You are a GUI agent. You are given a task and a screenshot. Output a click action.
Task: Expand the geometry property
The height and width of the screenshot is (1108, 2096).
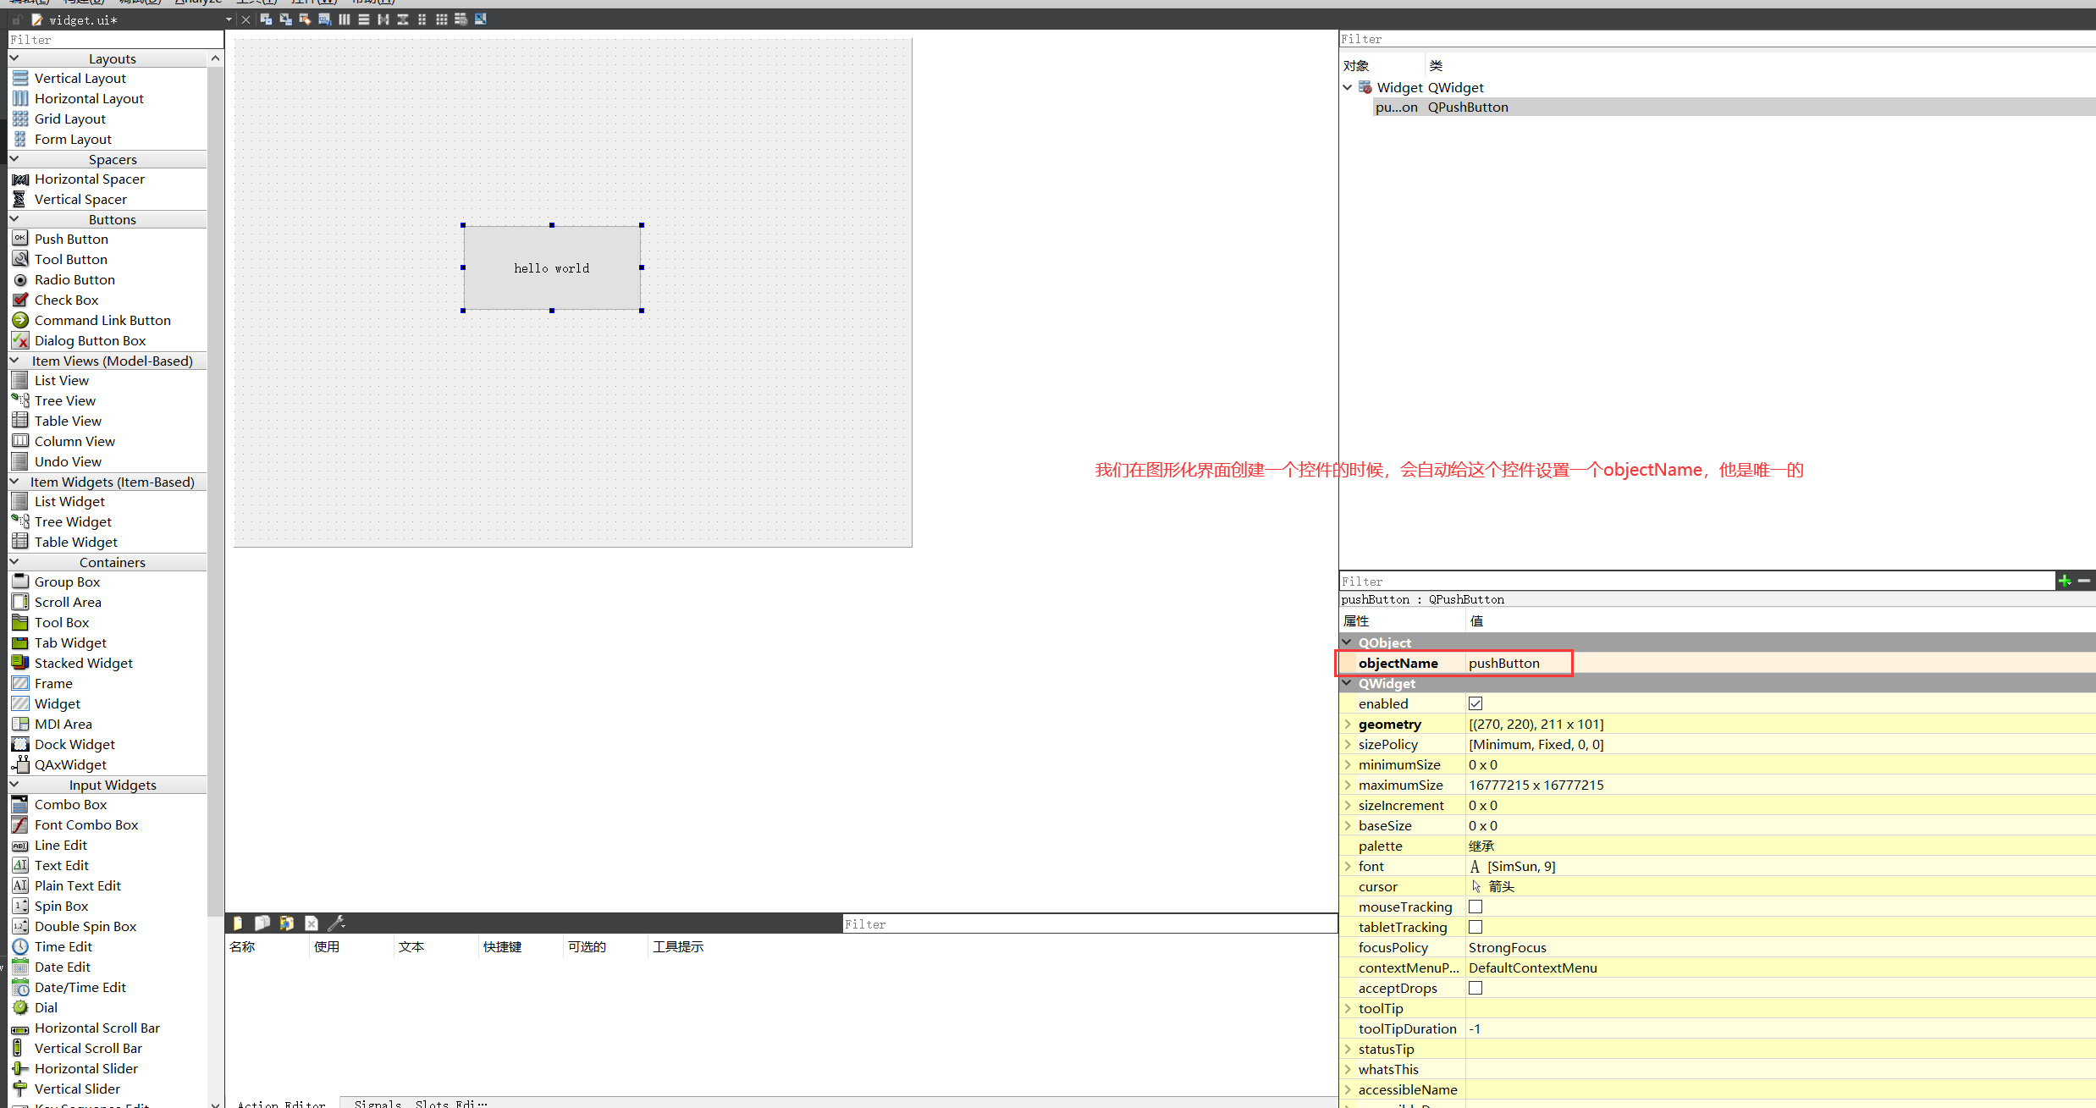pyautogui.click(x=1348, y=724)
